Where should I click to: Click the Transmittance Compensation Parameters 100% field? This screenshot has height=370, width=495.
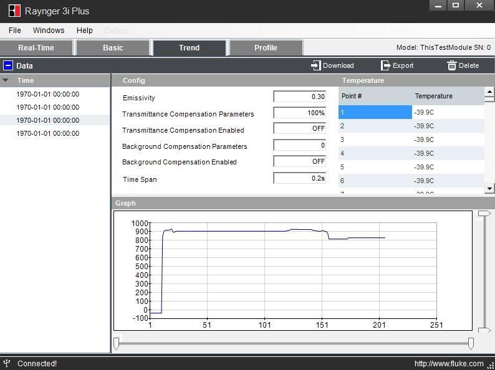(300, 113)
